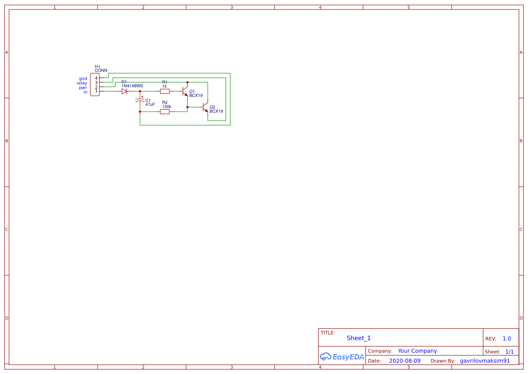This screenshot has width=528, height=374.
Task: Select the resistor R2 symbol
Action: point(165,112)
